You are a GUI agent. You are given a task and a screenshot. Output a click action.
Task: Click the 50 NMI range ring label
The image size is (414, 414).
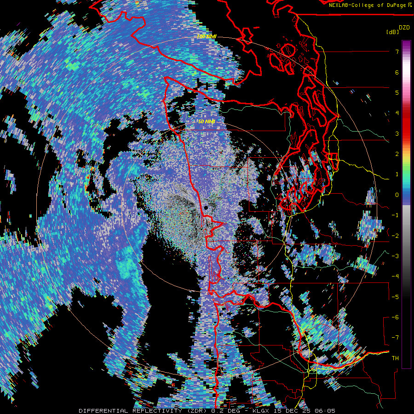[207, 122]
